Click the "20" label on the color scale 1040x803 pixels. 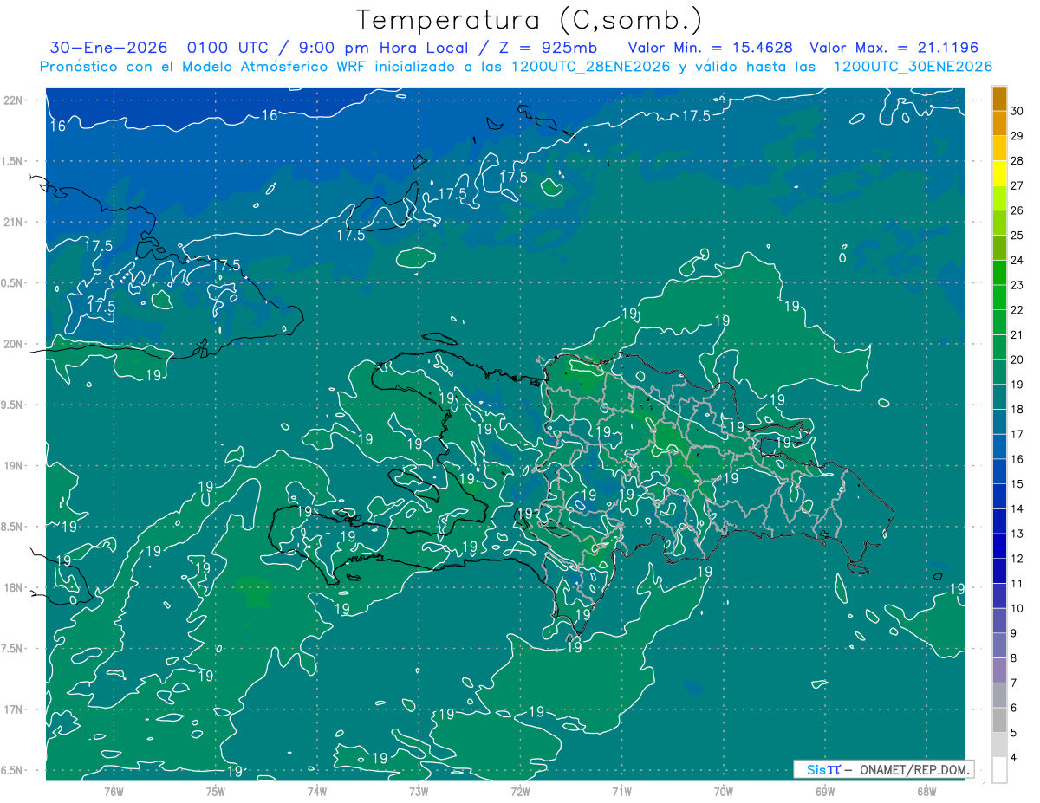tap(1017, 360)
